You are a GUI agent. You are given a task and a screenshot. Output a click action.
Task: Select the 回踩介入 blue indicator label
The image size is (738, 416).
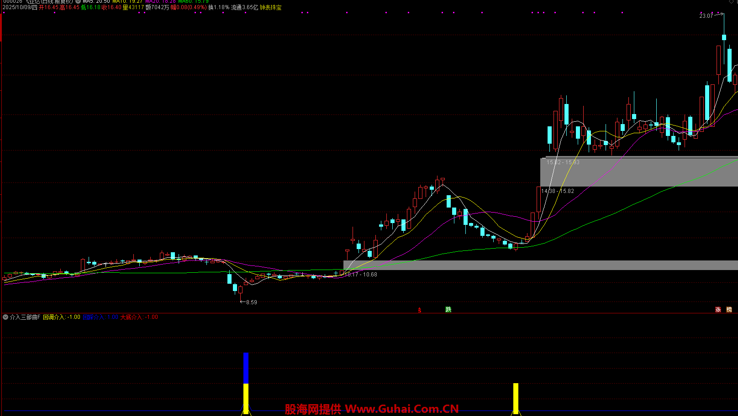click(100, 317)
